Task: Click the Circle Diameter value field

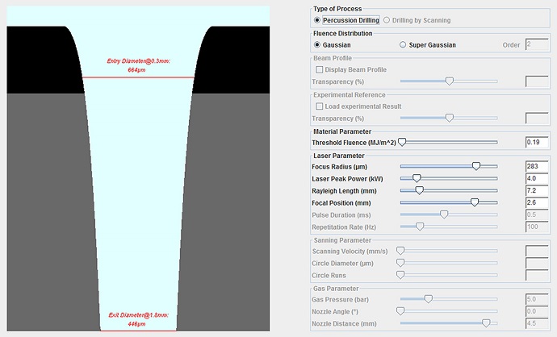Action: click(537, 263)
